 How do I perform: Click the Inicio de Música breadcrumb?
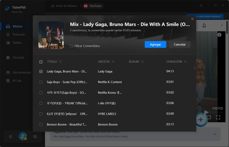coord(64,6)
